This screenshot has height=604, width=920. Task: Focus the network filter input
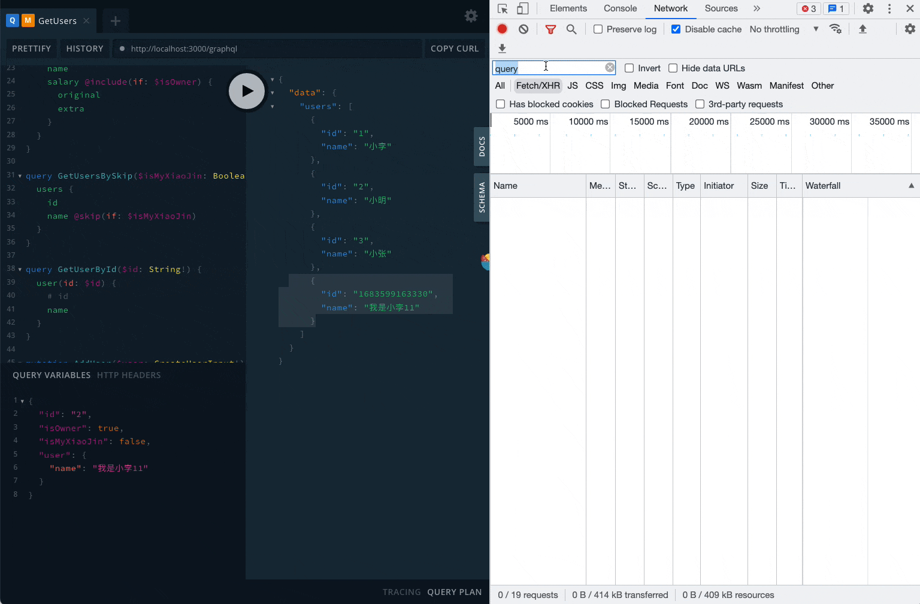pos(554,68)
